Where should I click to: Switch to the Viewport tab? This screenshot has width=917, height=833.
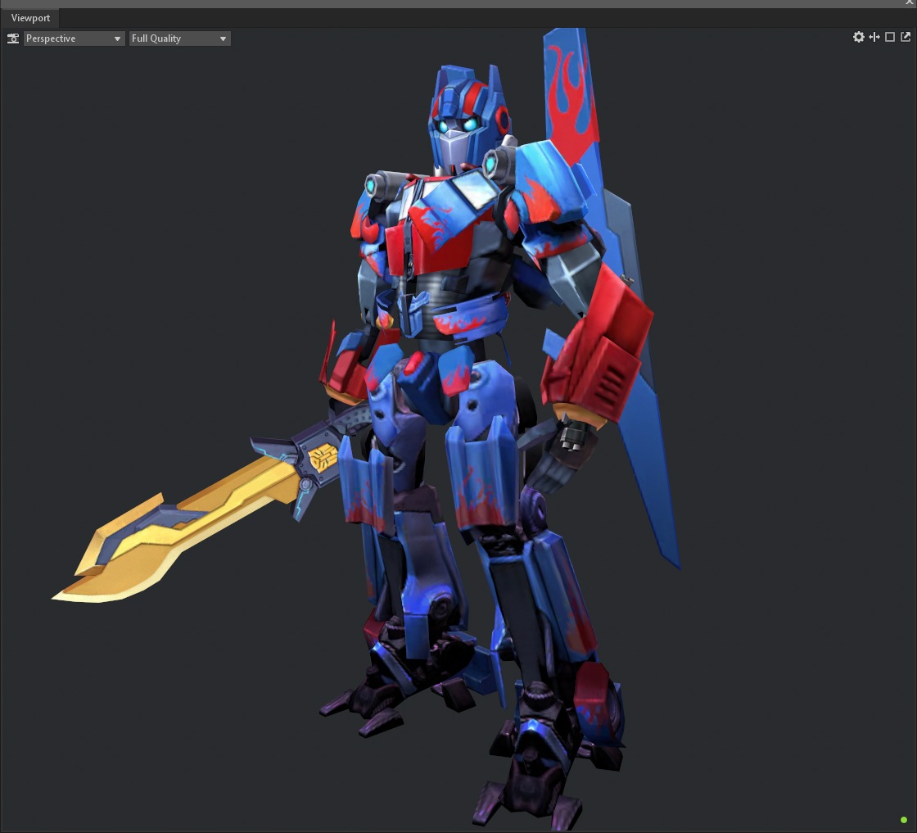30,18
